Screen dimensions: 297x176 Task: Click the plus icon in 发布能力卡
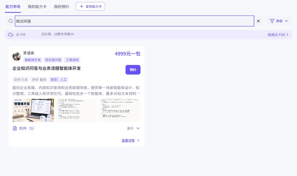coord(81,6)
